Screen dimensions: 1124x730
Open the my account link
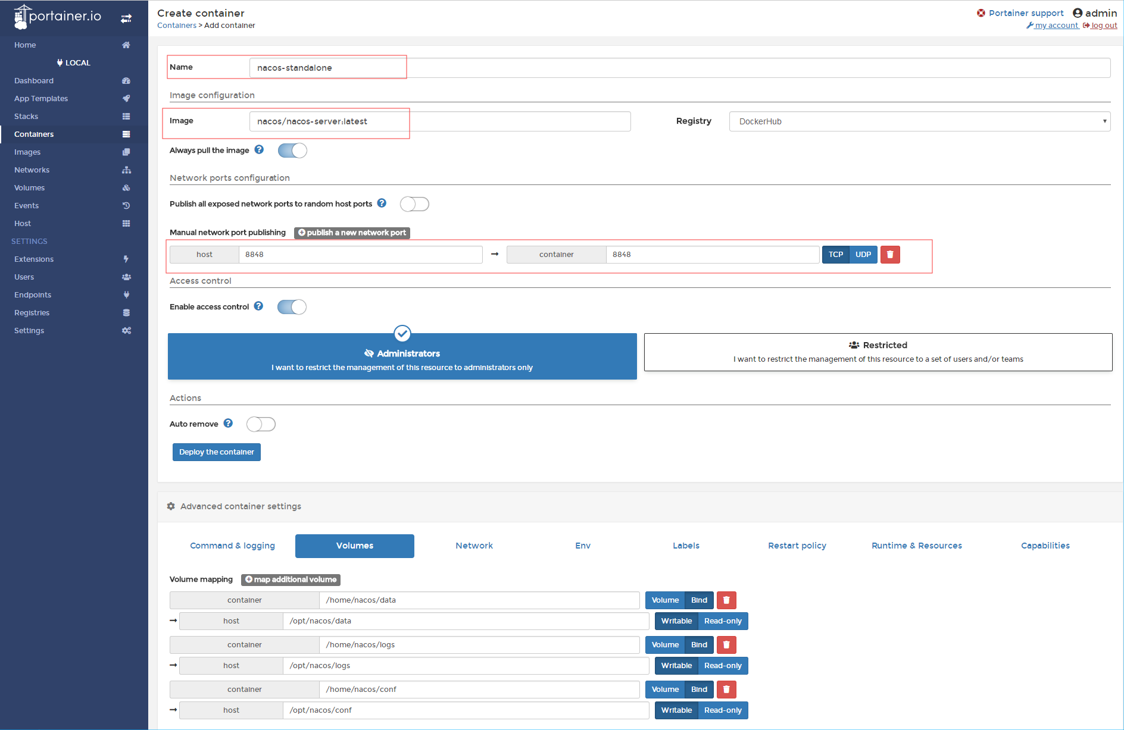1052,26
